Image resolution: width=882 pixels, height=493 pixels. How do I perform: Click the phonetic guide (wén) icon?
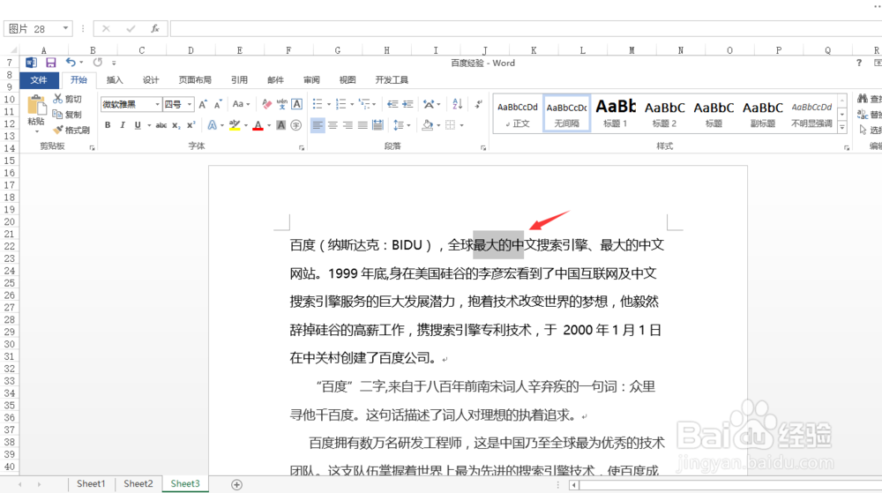point(282,104)
